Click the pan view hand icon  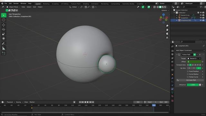click(x=167, y=30)
